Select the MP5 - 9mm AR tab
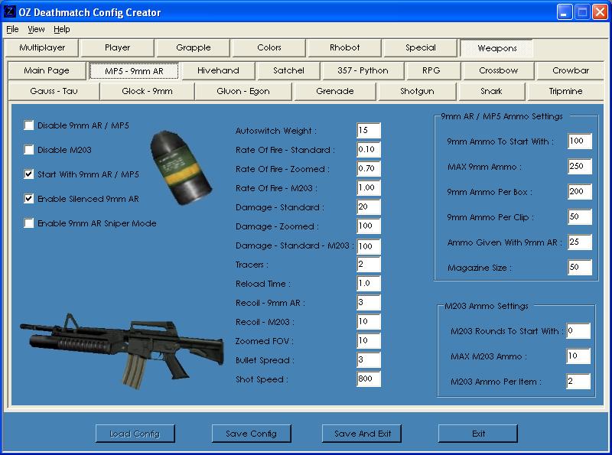This screenshot has height=455, width=612. [x=134, y=71]
